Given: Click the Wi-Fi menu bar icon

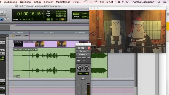Looking at the screenshot, I should tap(96, 2).
